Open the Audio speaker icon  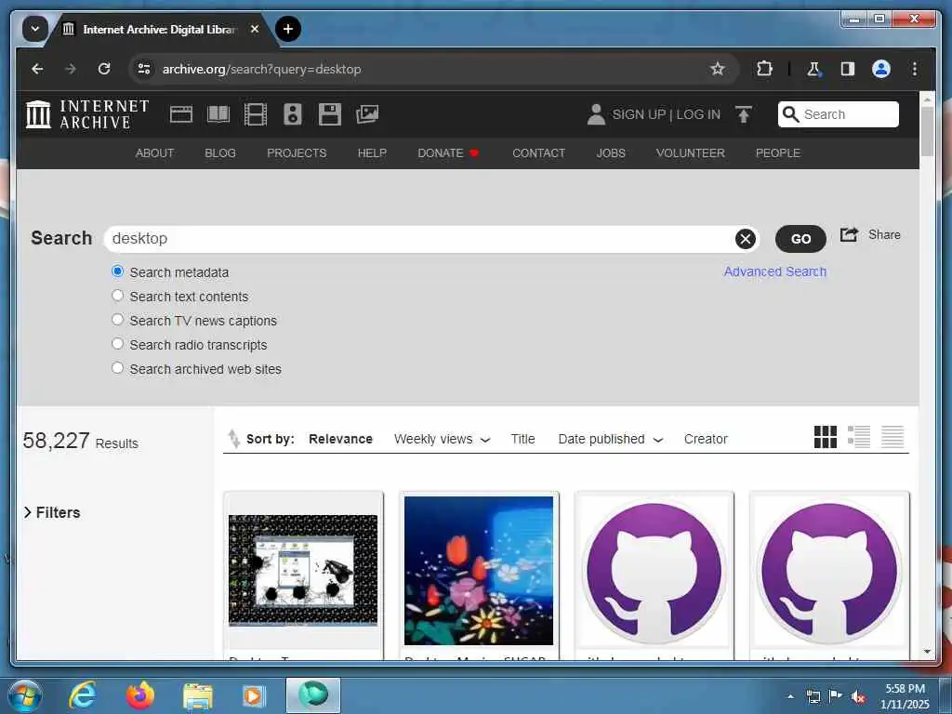293,114
